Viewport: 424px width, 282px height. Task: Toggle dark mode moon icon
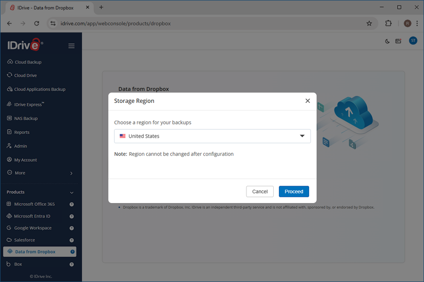click(387, 41)
